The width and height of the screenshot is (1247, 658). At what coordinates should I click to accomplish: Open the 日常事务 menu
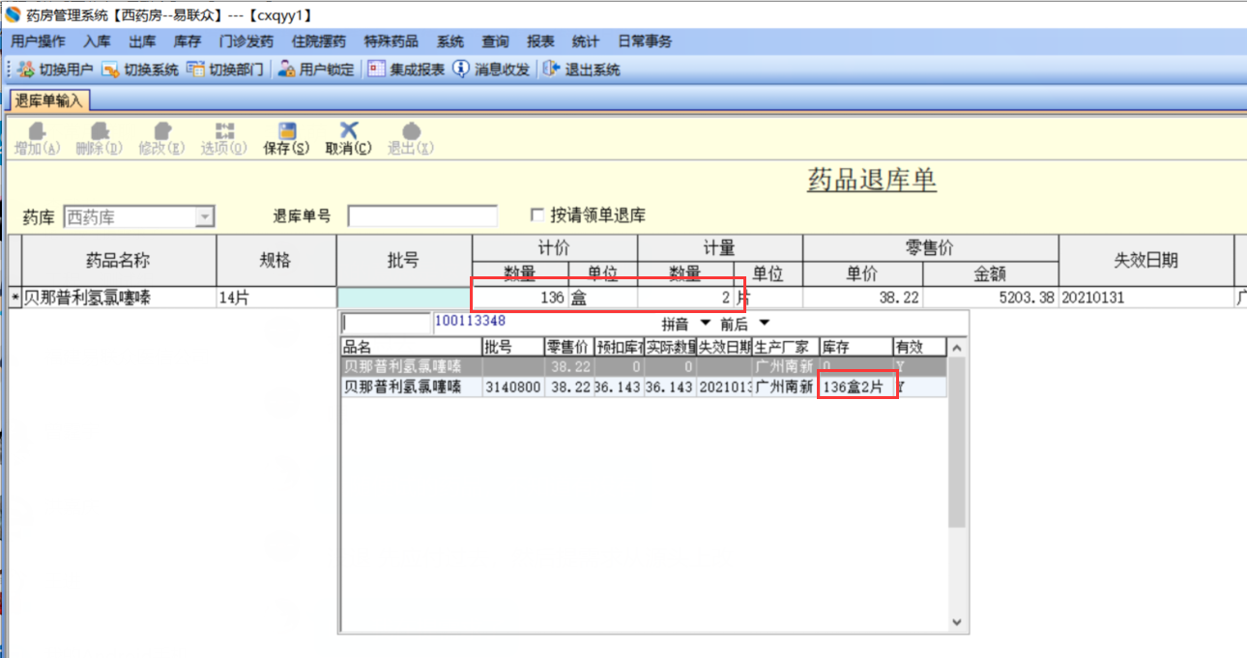pos(645,42)
